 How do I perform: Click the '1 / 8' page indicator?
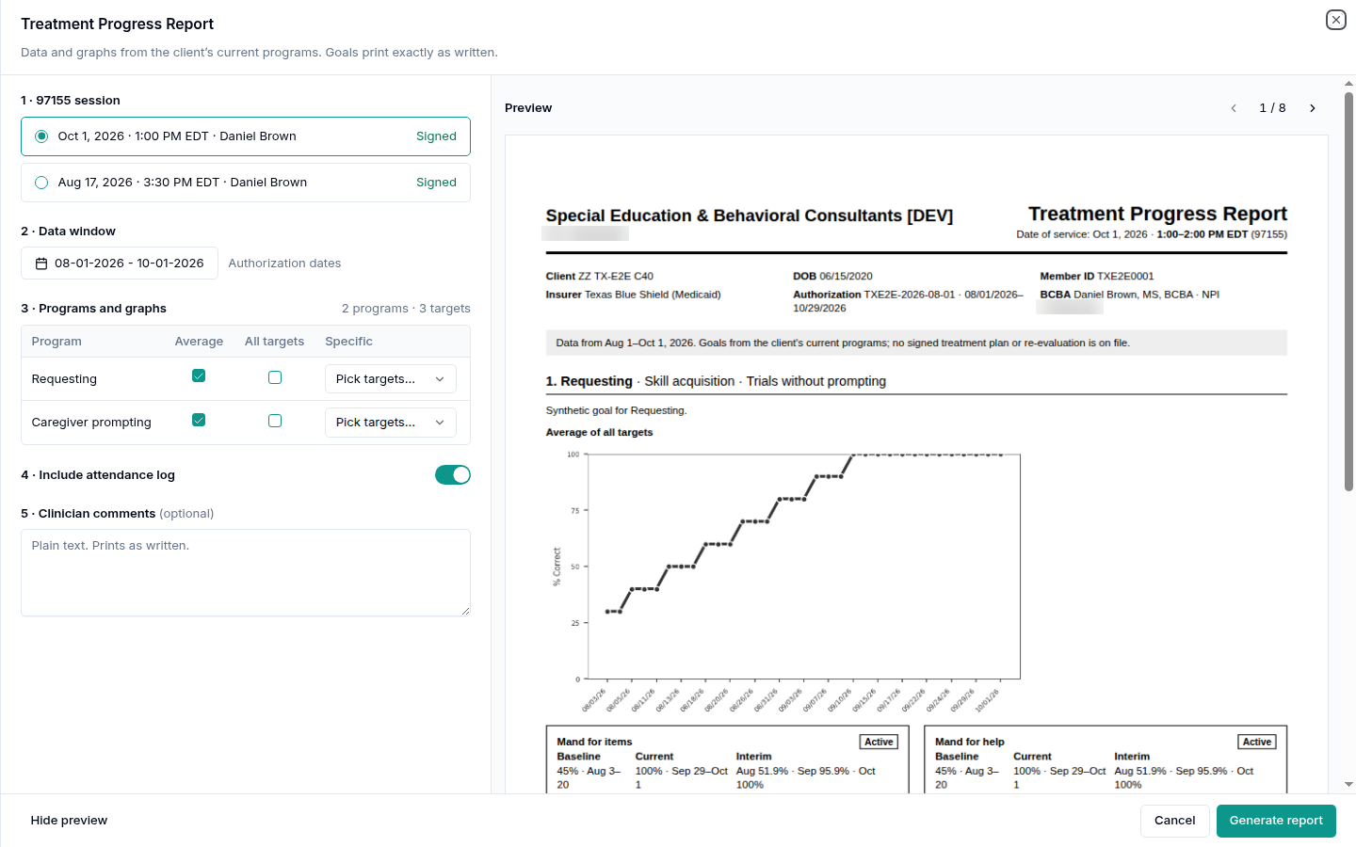click(1272, 108)
